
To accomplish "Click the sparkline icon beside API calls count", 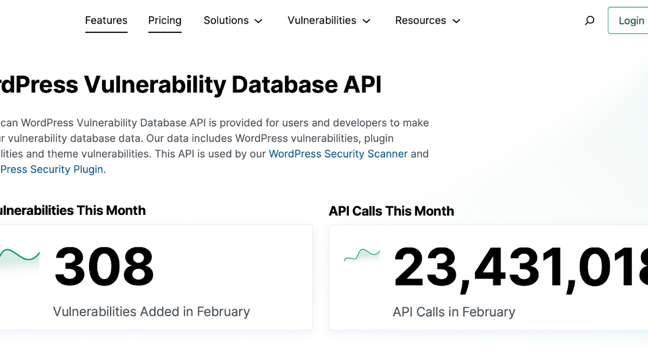I will point(362,257).
